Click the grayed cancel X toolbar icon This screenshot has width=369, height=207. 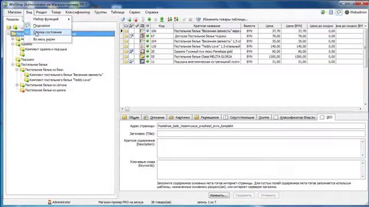click(x=191, y=20)
